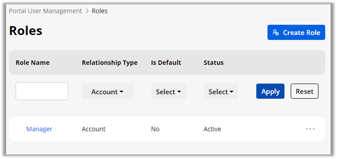This screenshot has height=159, width=337.
Task: Click the No value under Is Default
Action: (x=155, y=129)
